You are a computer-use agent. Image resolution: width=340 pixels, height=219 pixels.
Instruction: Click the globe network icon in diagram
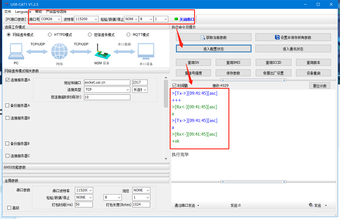pos(60,51)
